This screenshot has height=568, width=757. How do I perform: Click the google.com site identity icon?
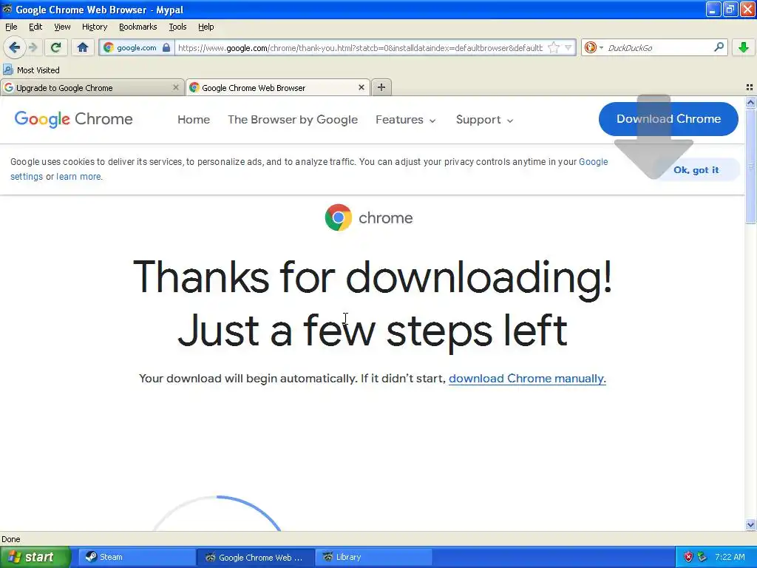tap(109, 47)
